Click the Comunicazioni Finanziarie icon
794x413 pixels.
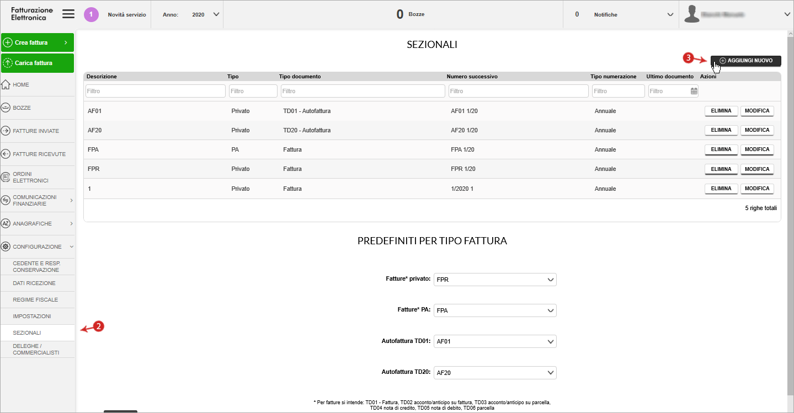click(6, 200)
